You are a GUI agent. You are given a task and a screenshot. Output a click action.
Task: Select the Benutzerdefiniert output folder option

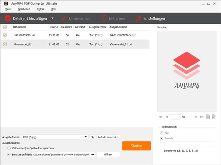pos(9,155)
